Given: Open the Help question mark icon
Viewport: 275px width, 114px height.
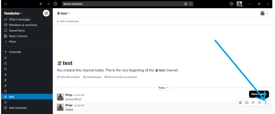Looking at the screenshot, I should click(231, 4).
